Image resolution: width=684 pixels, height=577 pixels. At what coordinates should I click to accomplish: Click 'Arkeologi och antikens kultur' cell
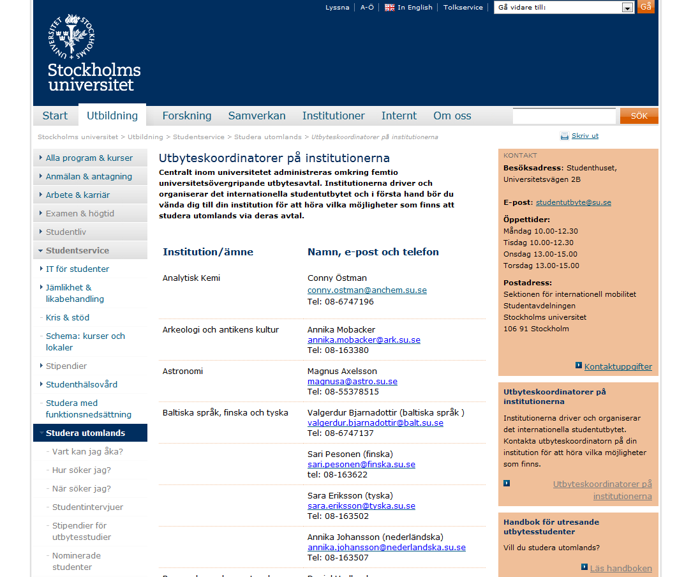point(220,329)
